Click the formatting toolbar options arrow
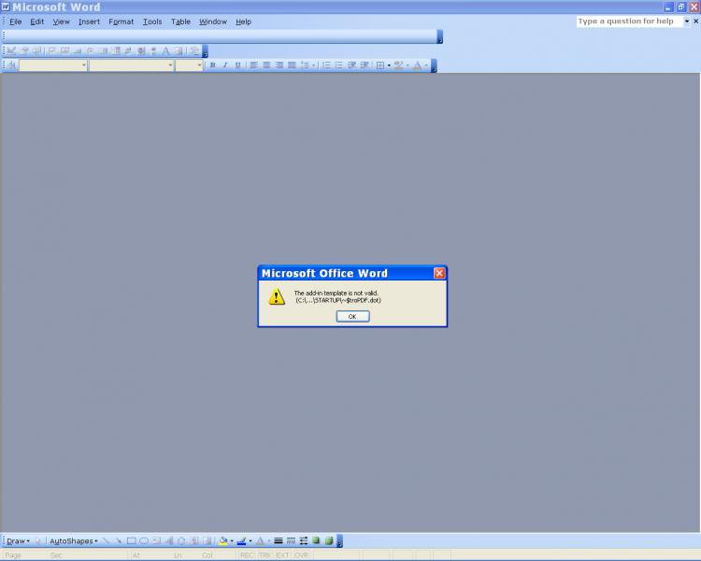Image resolution: width=701 pixels, height=561 pixels. tap(434, 65)
